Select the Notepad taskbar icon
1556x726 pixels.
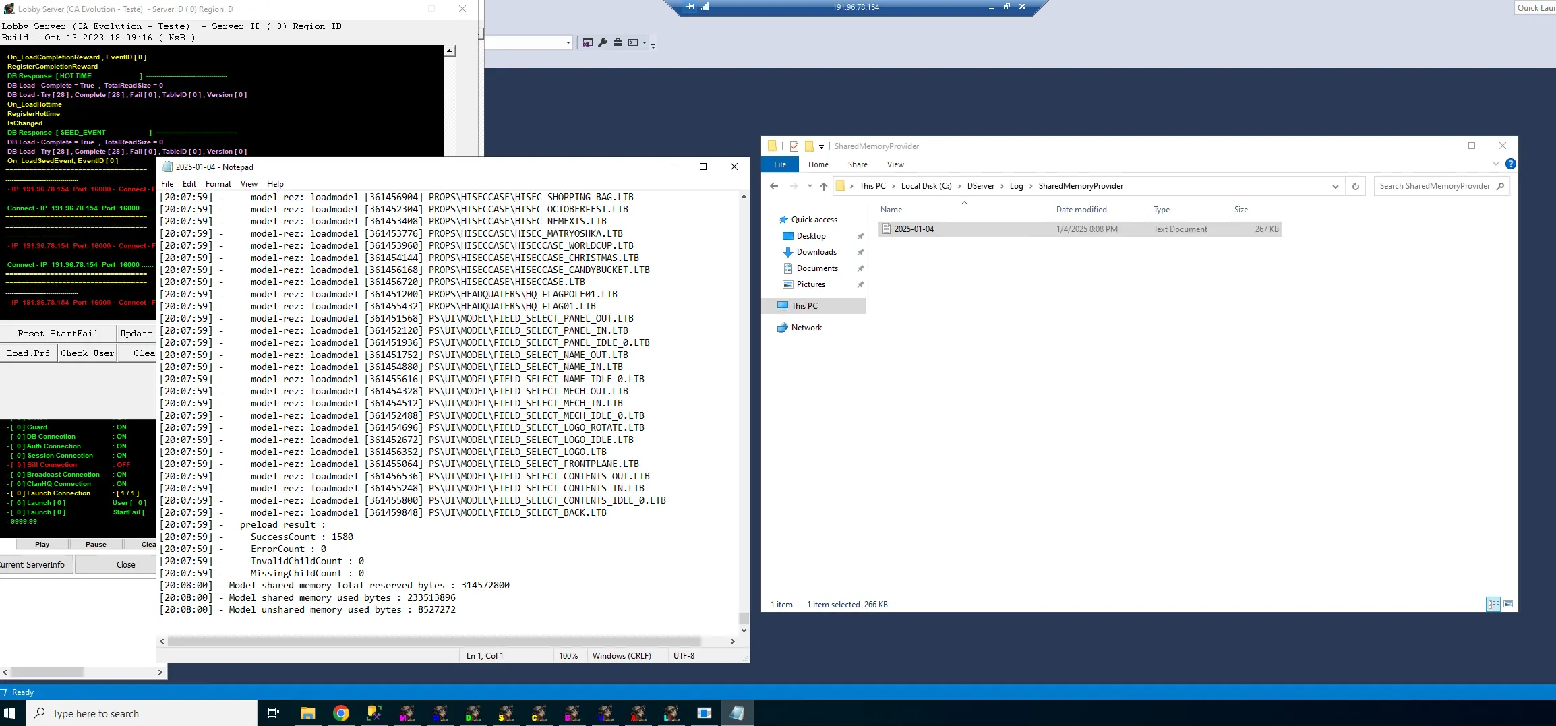pyautogui.click(x=737, y=713)
